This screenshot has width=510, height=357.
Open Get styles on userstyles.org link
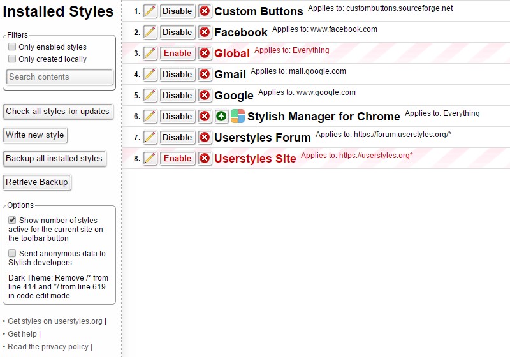[55, 321]
